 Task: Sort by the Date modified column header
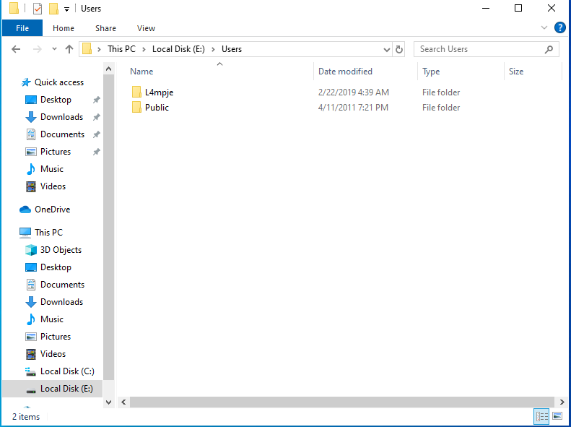click(x=345, y=72)
